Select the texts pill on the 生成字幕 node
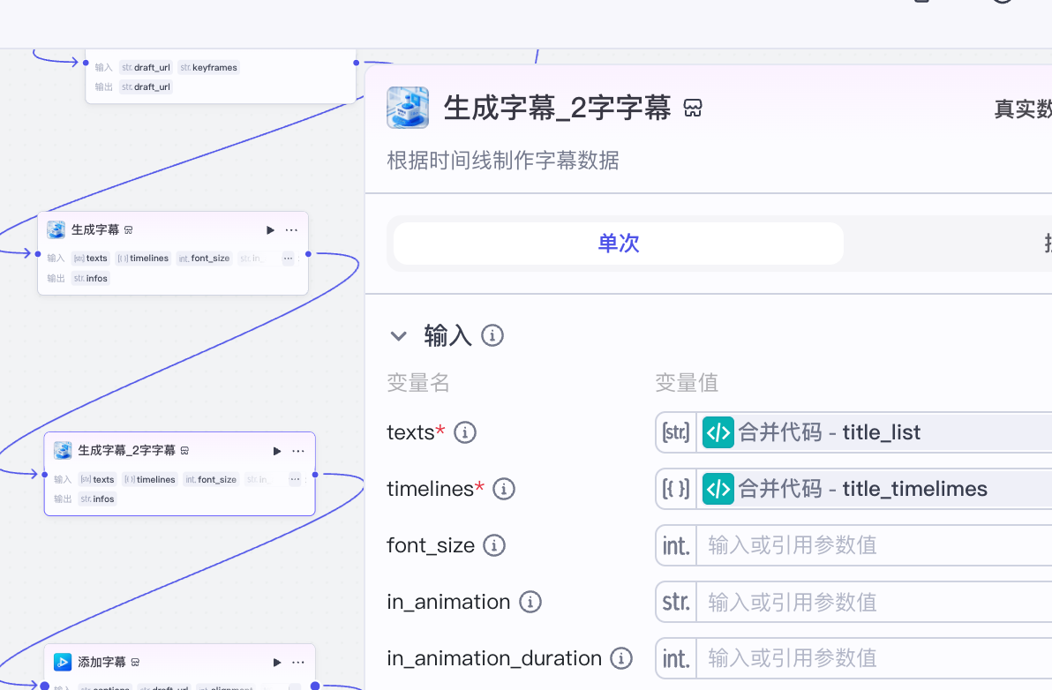 click(x=90, y=258)
